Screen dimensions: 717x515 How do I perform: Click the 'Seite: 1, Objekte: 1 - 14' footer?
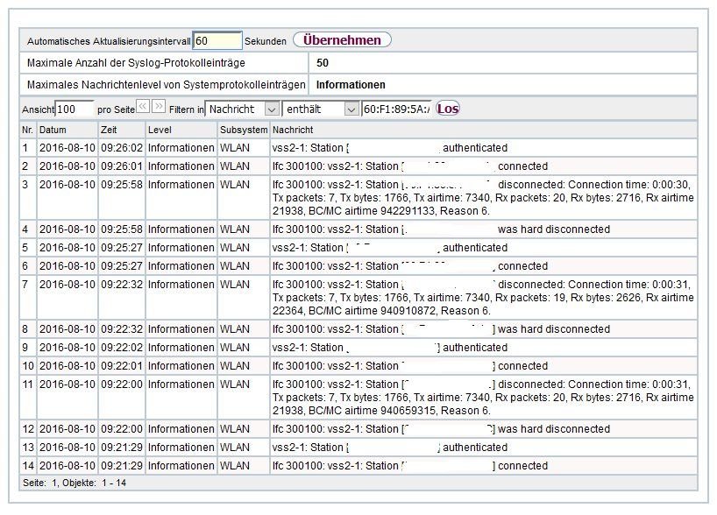75,483
